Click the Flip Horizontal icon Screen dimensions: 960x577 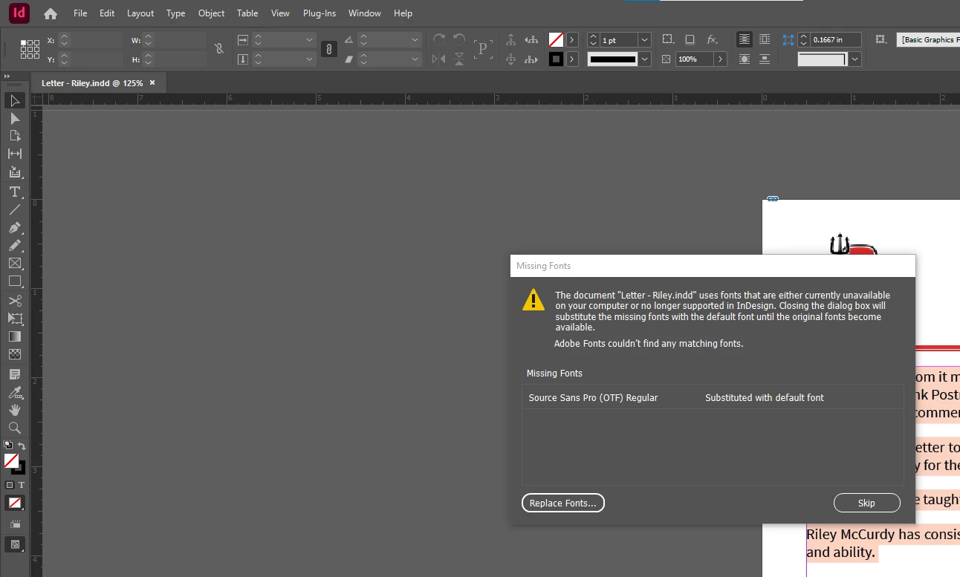(x=438, y=59)
